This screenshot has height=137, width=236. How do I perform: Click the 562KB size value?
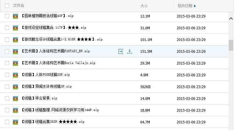point(145,87)
